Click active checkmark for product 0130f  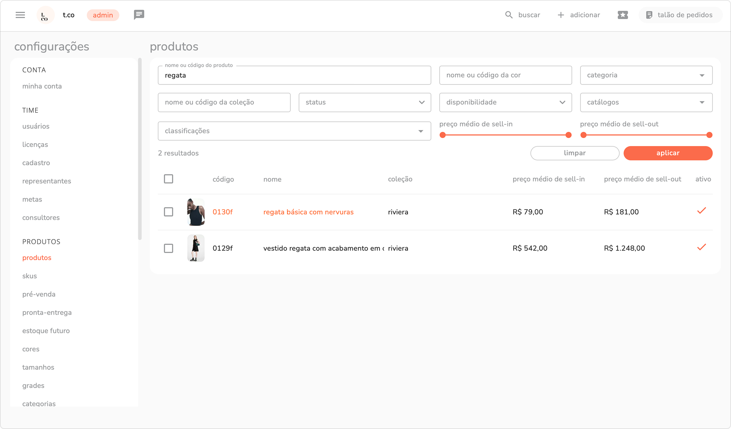(x=701, y=211)
